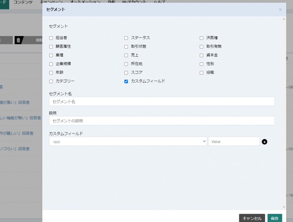Screen dimensions: 293x222
Task: Open the 作が難しい」回答者 segment link
Action: coord(17,133)
